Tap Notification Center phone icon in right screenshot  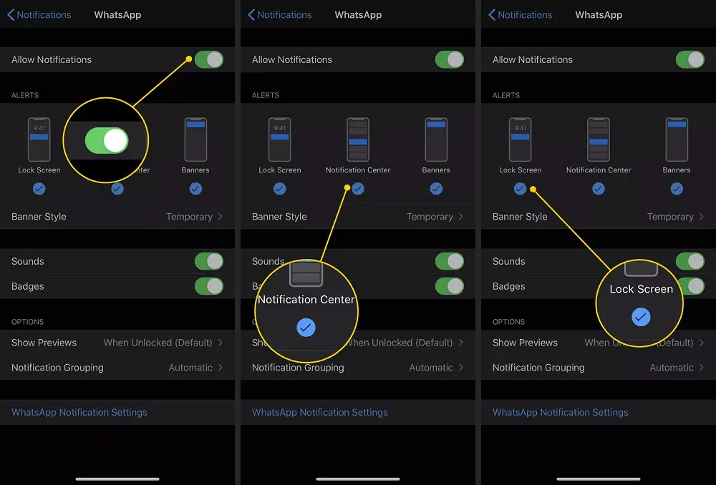[x=599, y=139]
